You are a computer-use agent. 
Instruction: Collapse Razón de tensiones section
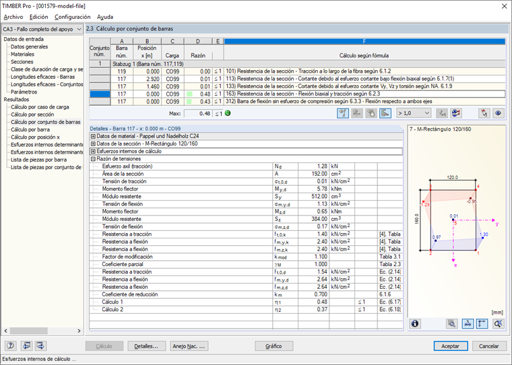tap(93, 159)
